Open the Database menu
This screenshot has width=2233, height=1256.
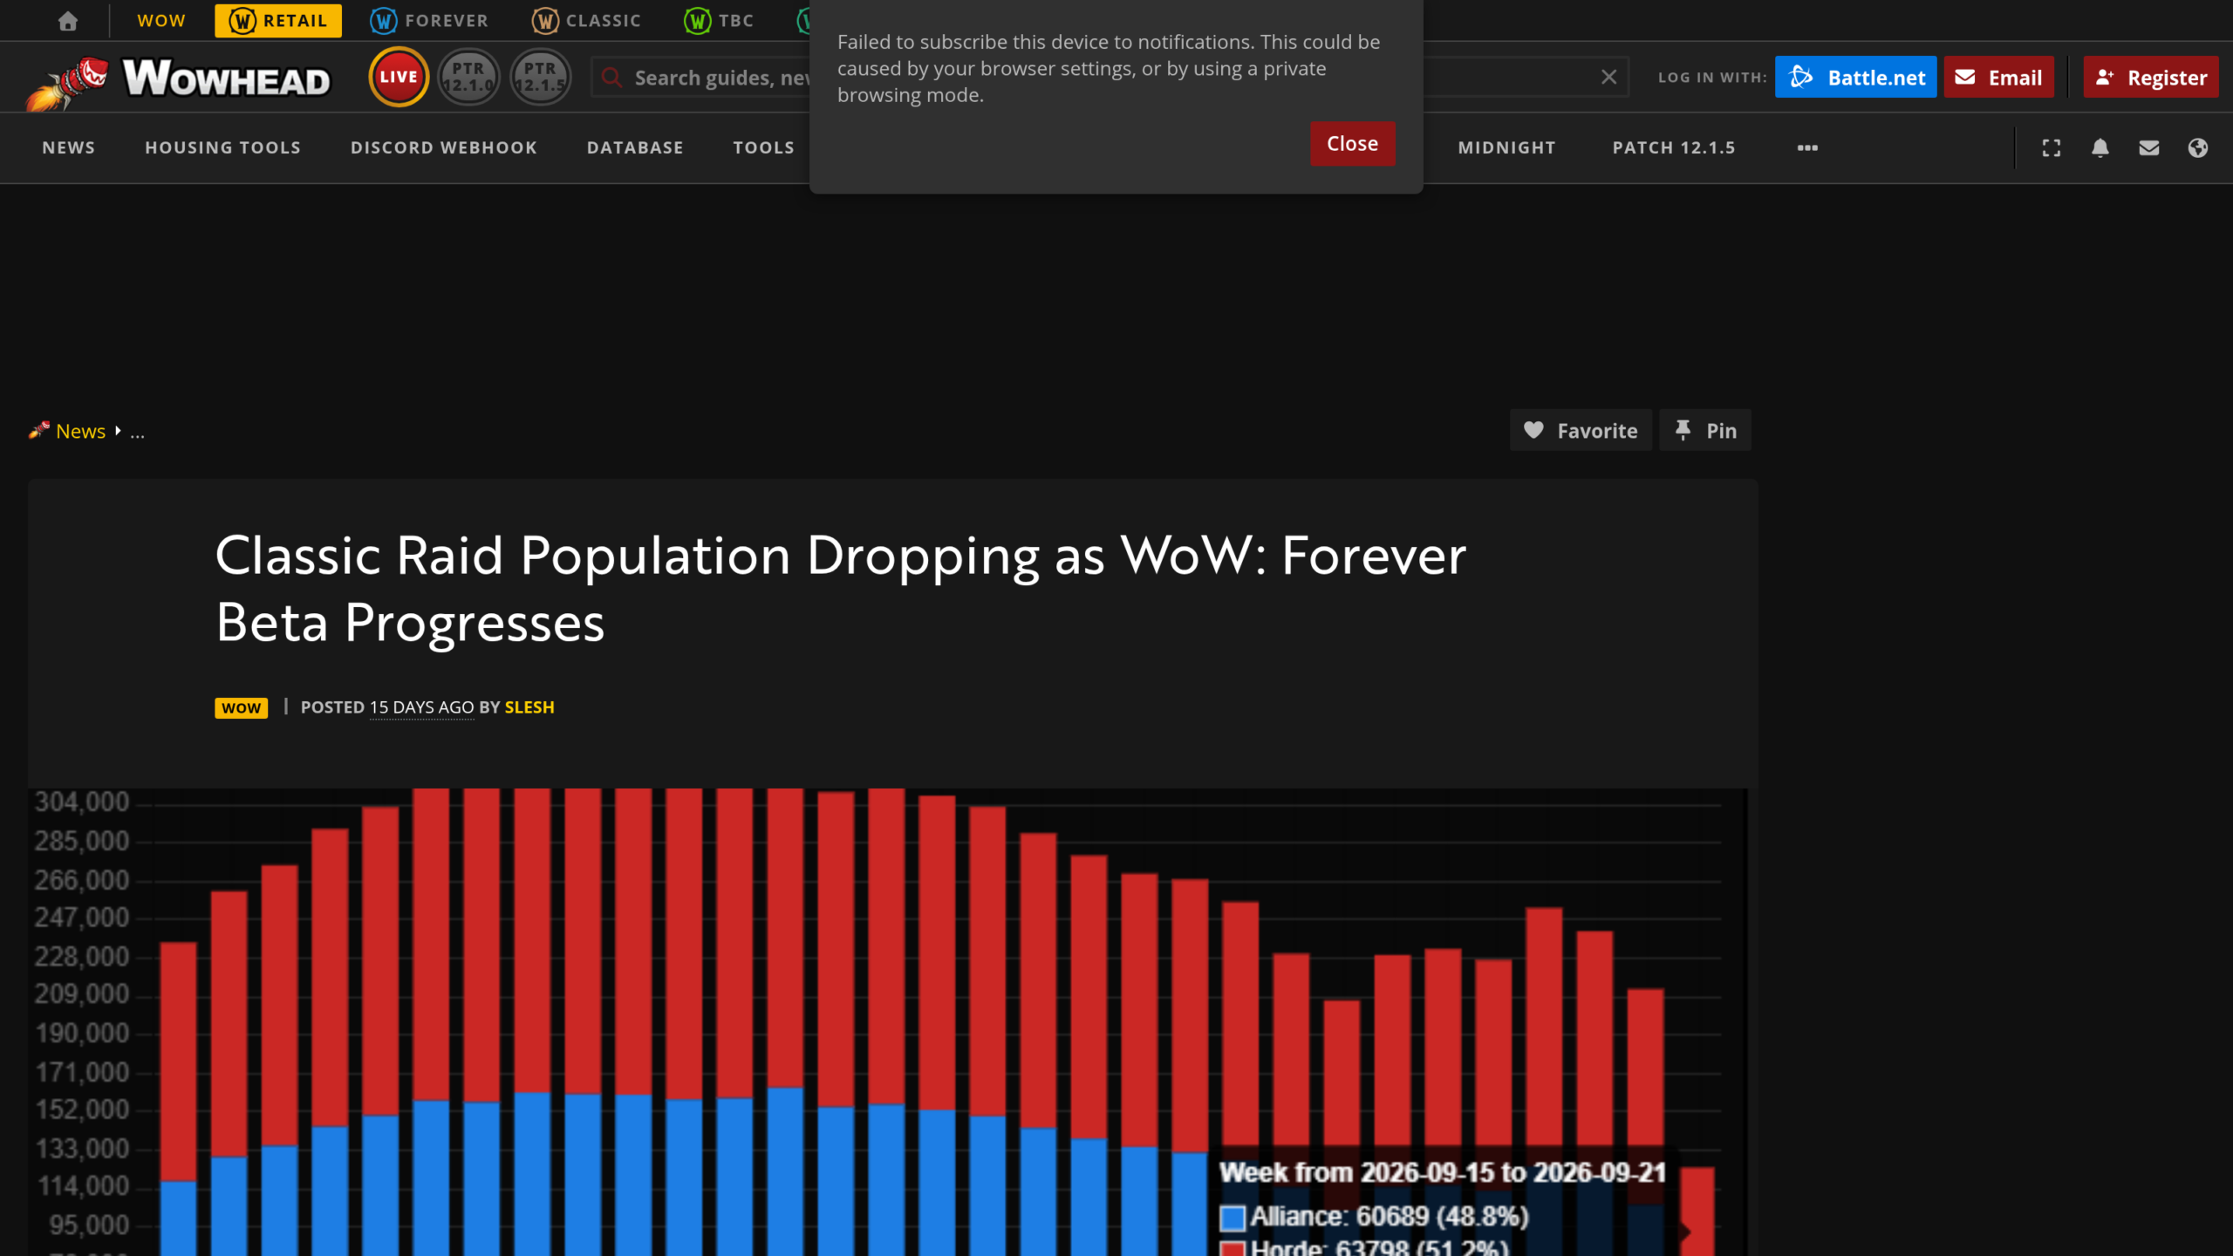[x=635, y=147]
